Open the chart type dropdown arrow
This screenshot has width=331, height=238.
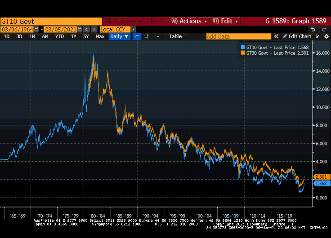tap(157, 36)
